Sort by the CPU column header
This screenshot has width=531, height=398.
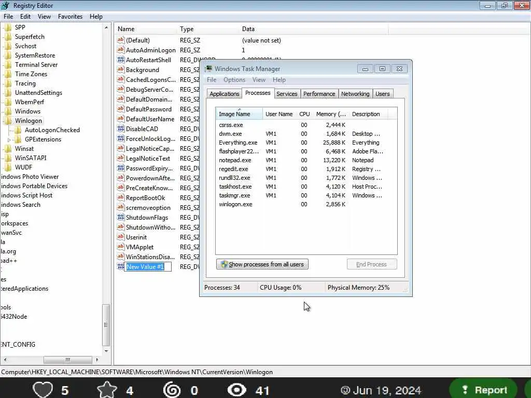pyautogui.click(x=304, y=113)
